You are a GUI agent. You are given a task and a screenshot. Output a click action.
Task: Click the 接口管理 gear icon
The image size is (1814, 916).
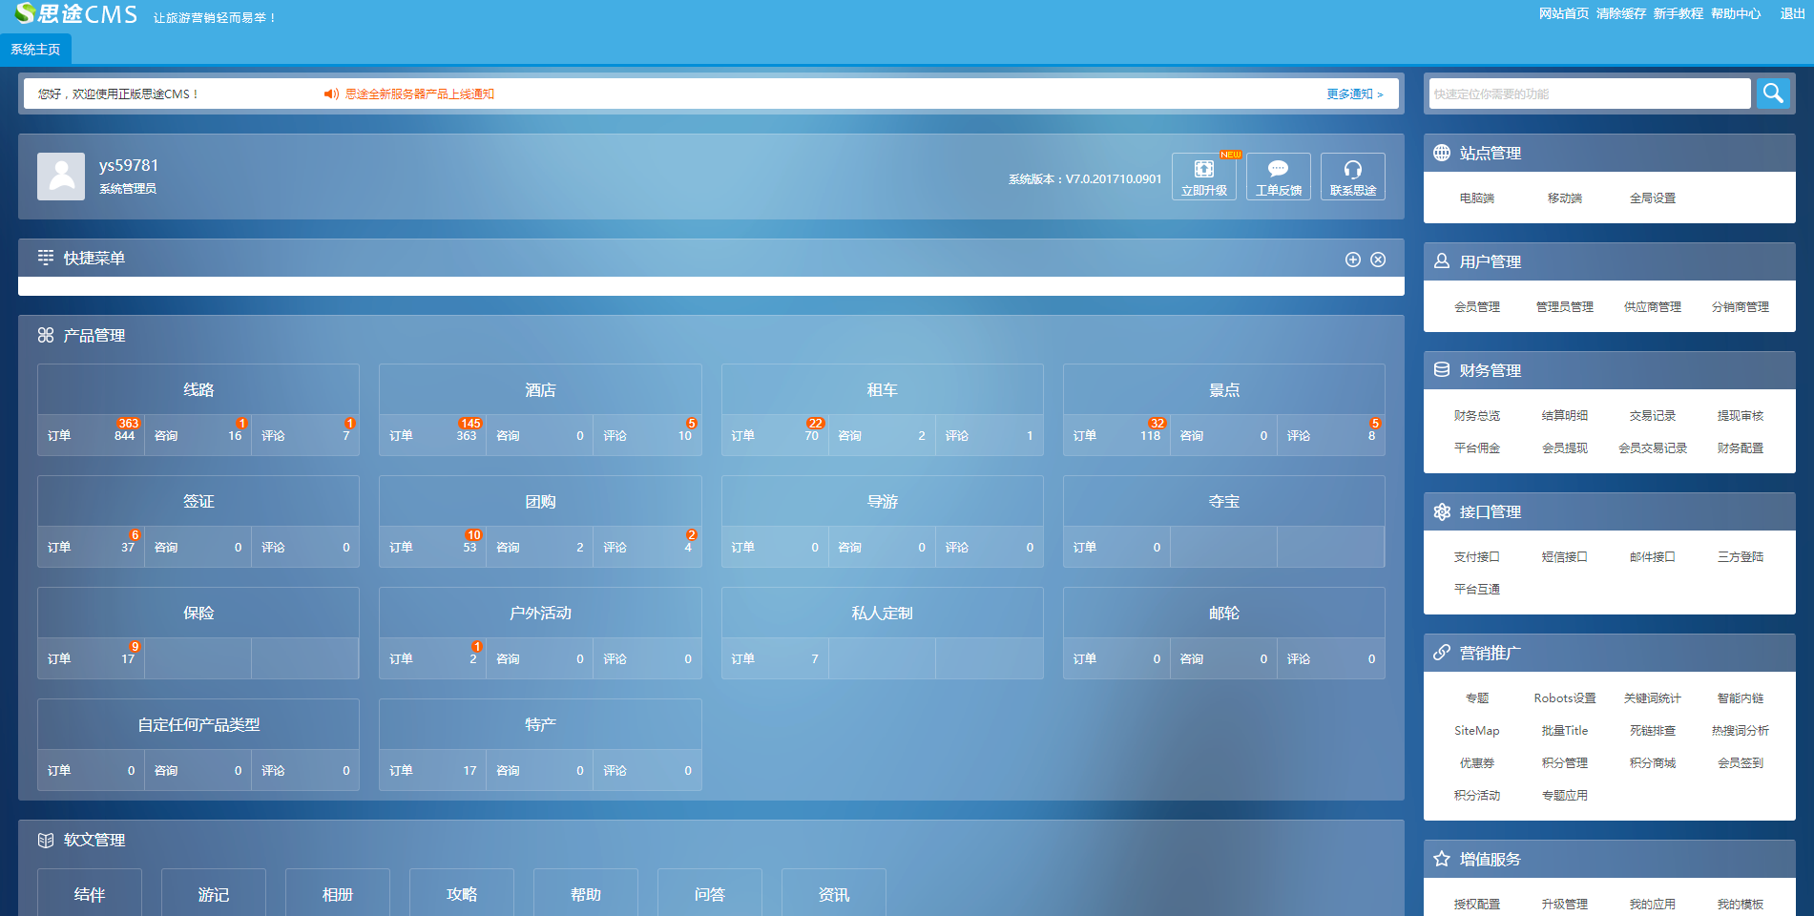point(1442,512)
